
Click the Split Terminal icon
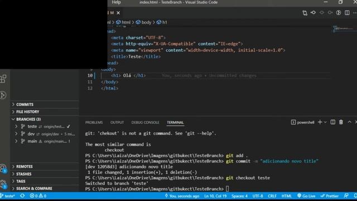pyautogui.click(x=332, y=122)
